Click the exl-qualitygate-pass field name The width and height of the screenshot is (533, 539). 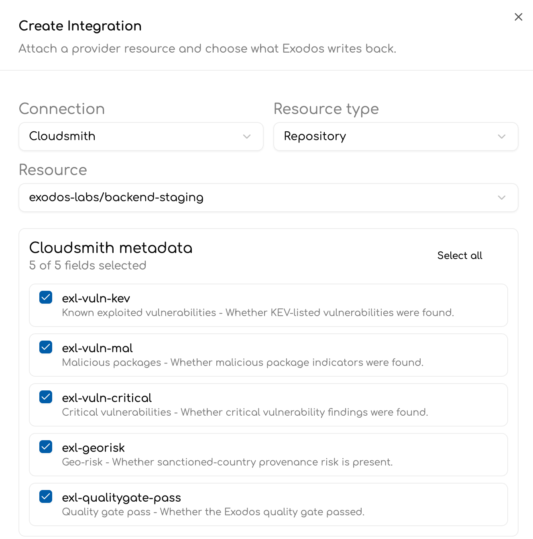(x=121, y=498)
